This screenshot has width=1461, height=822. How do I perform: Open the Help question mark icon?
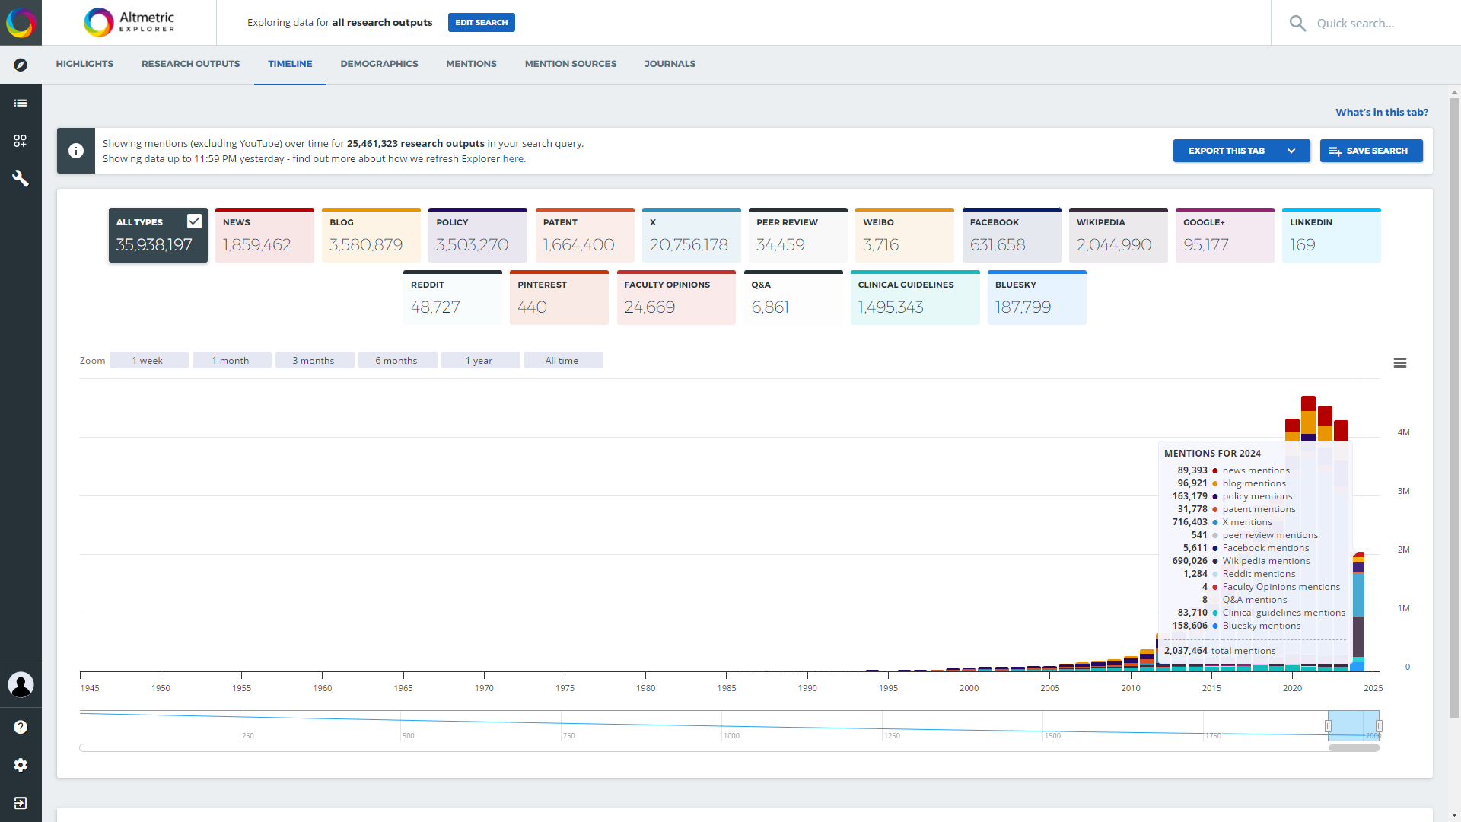pyautogui.click(x=21, y=727)
